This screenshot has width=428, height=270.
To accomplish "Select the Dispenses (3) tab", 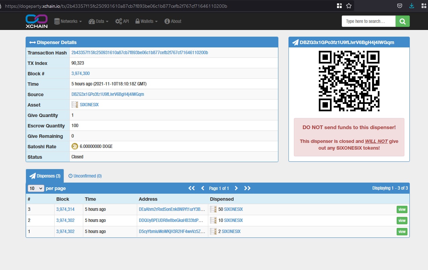I will tap(45, 176).
